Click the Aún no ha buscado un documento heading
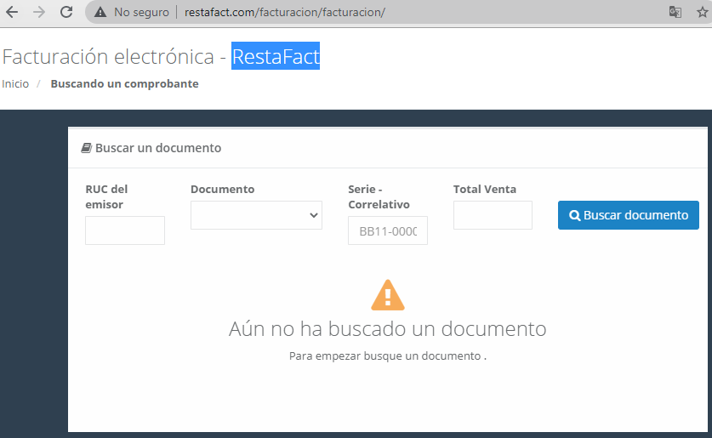The width and height of the screenshot is (712, 438). pos(388,328)
